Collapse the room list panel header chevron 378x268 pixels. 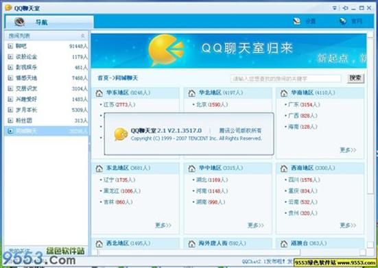83,36
